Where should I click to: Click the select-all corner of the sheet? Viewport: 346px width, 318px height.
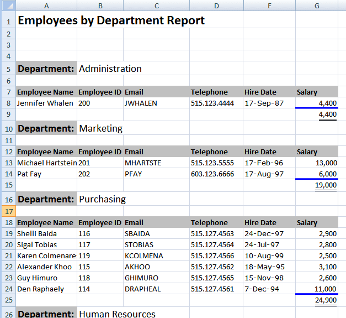[x=8, y=6]
